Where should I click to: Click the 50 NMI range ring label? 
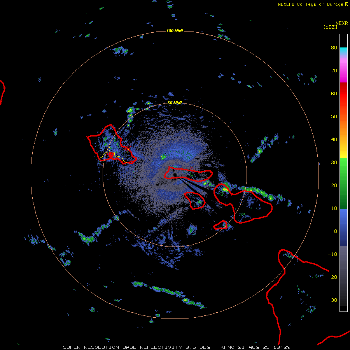tap(175, 103)
